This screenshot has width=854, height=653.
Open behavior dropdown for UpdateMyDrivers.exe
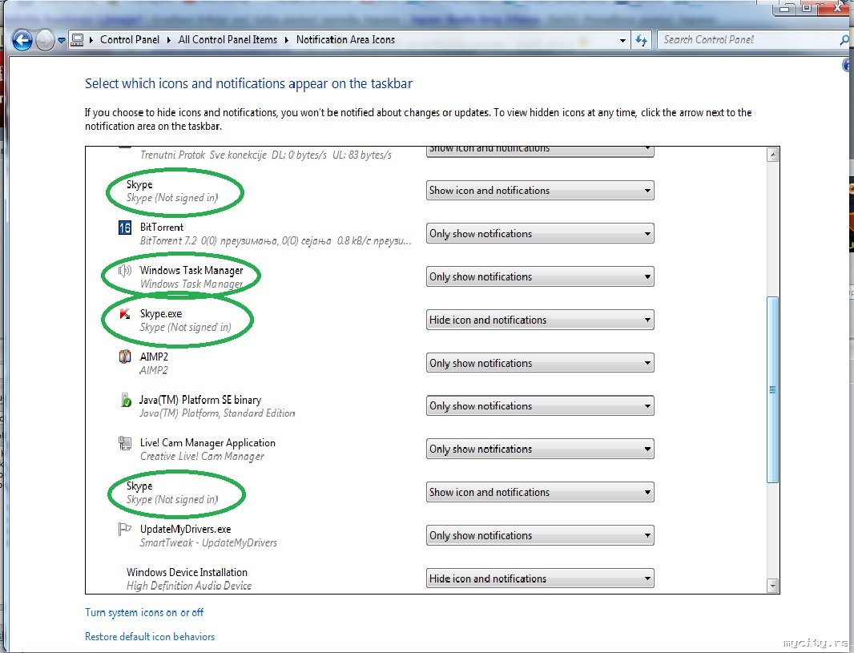coord(540,535)
